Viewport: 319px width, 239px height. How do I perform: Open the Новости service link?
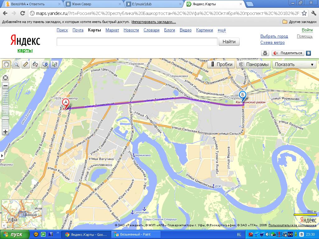131,30
